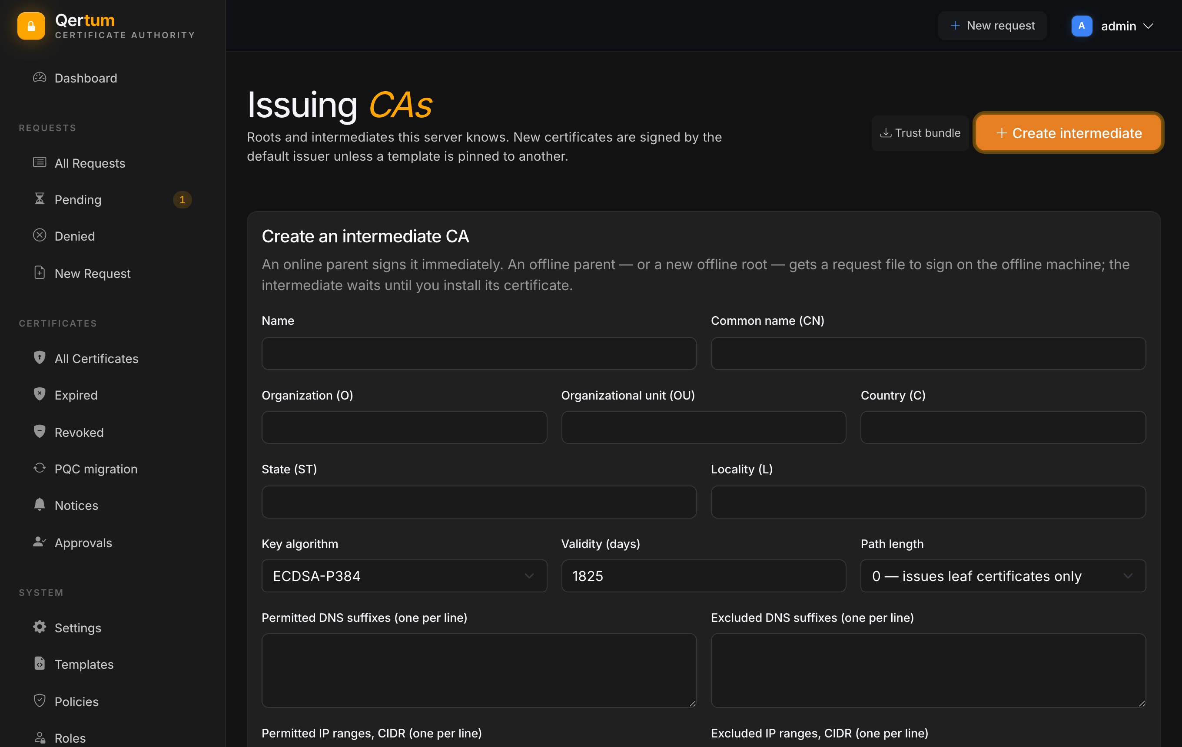Click the Denied circle-x icon
Image resolution: width=1182 pixels, height=747 pixels.
coord(39,235)
